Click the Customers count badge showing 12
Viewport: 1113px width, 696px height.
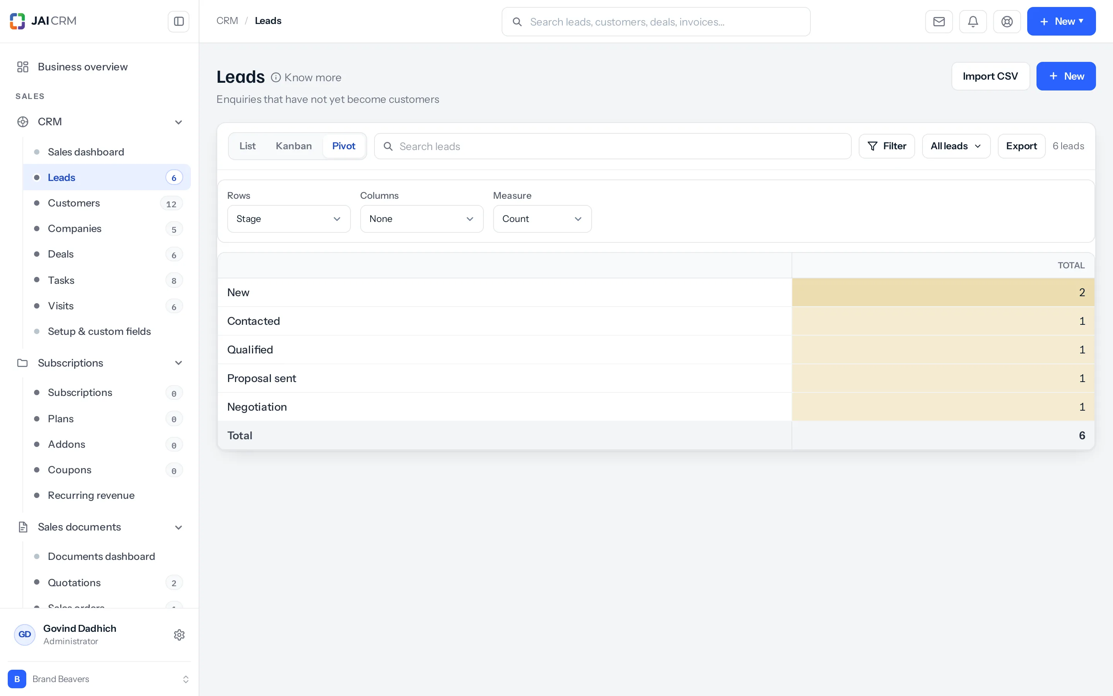[171, 203]
